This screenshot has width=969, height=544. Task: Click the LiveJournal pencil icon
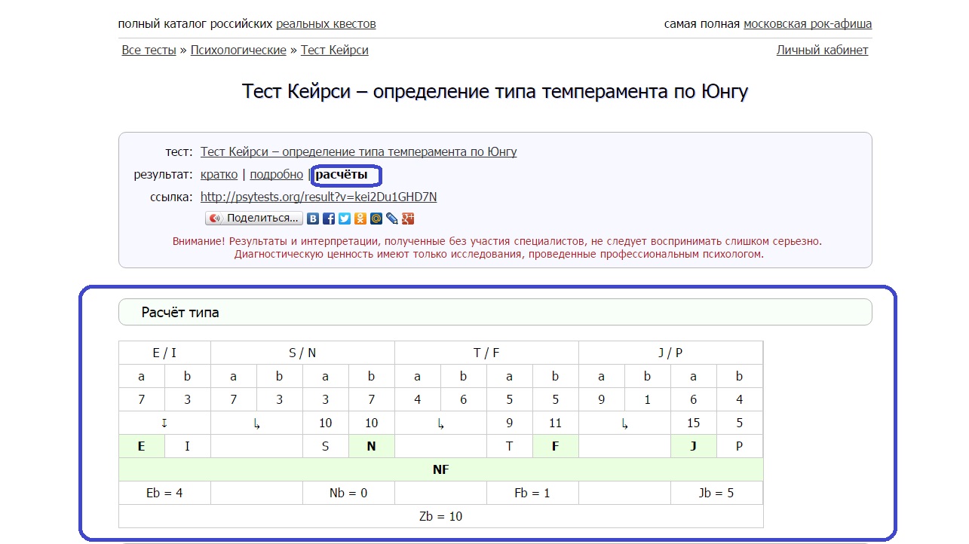[392, 219]
